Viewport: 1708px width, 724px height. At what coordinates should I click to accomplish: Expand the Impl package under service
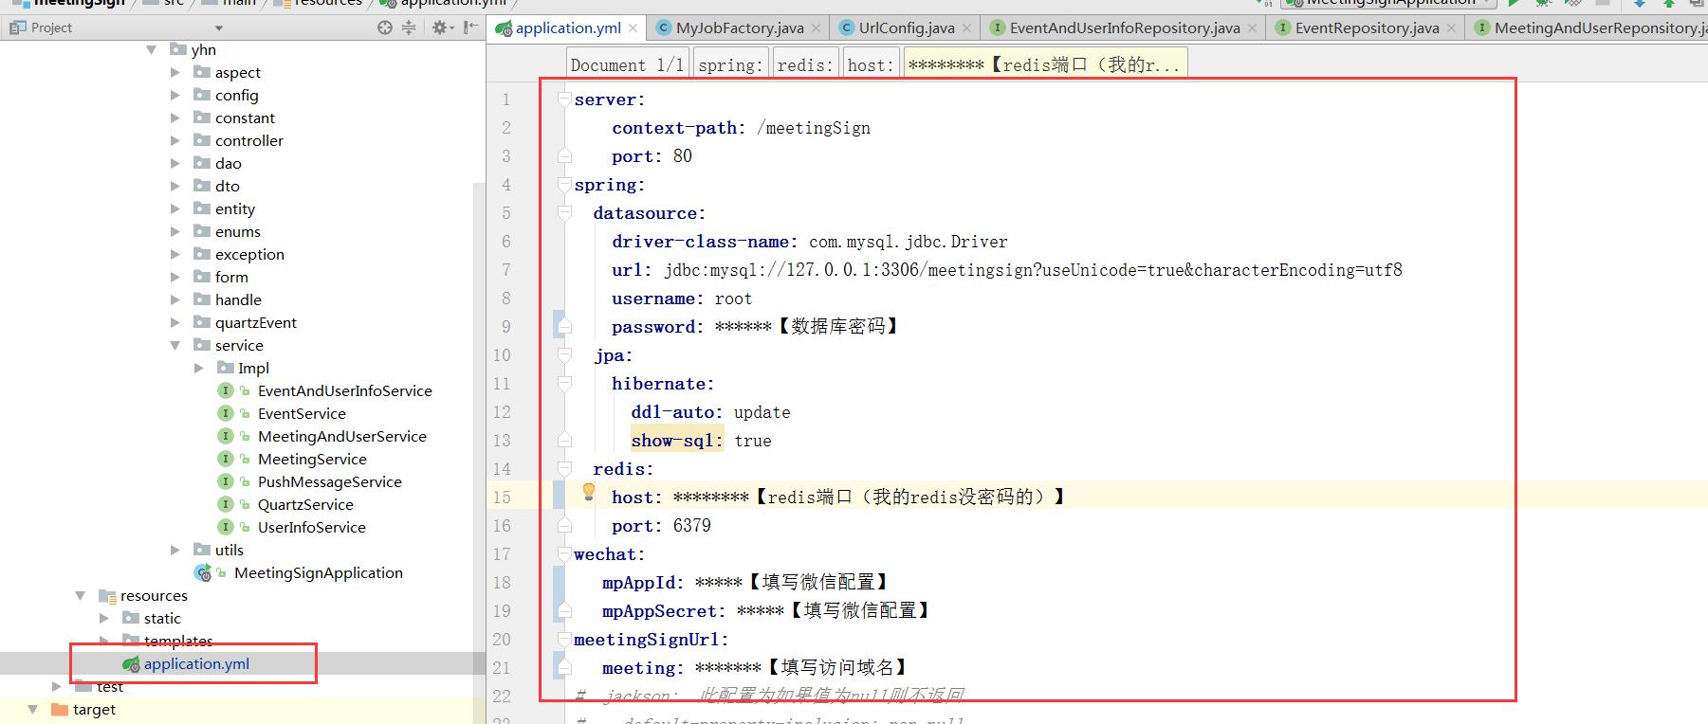199,368
